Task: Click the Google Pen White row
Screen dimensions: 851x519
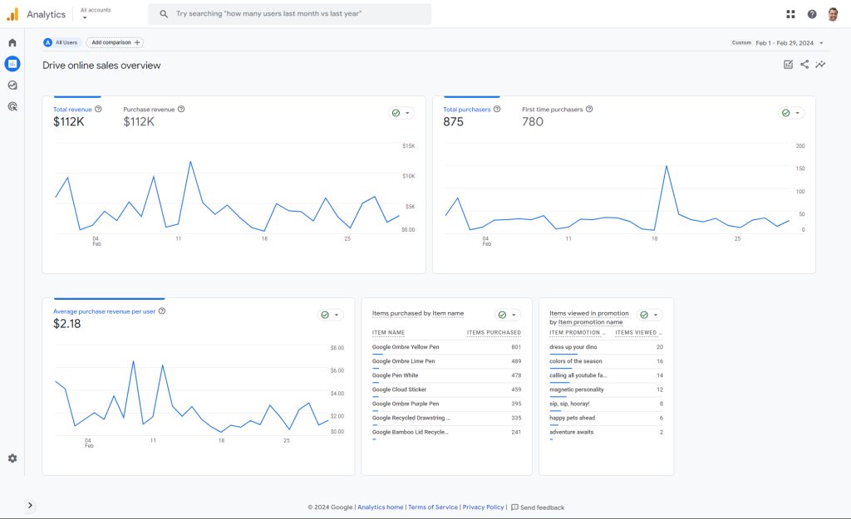Action: pos(446,375)
